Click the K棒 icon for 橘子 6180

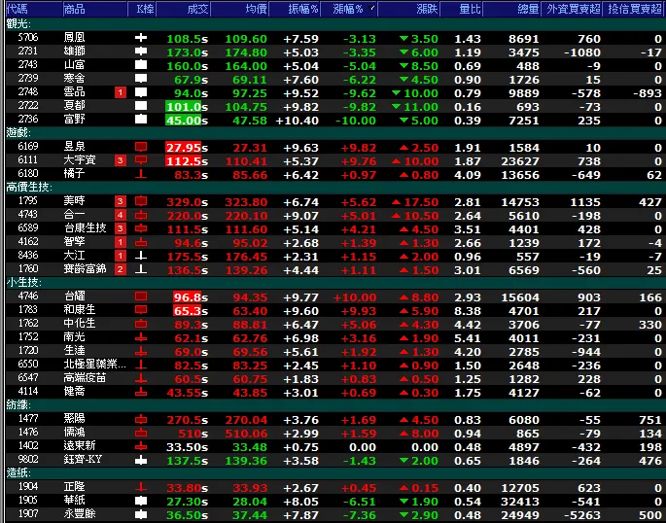tap(141, 174)
